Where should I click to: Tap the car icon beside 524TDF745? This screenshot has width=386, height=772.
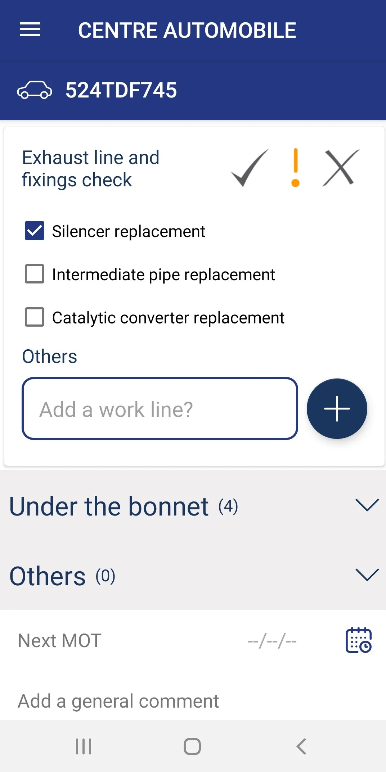point(35,90)
